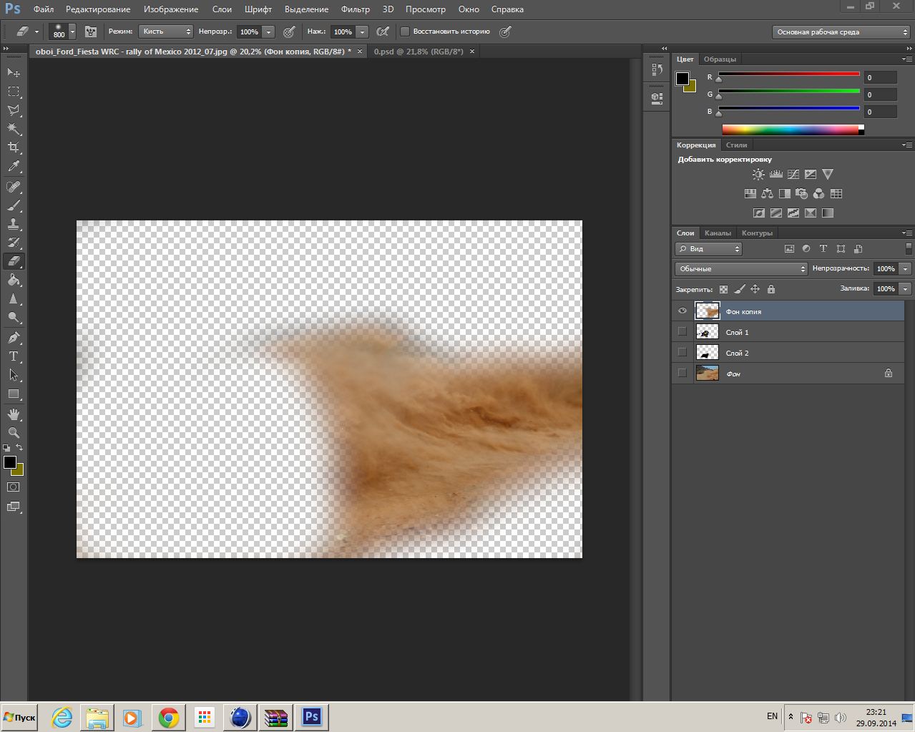Image resolution: width=915 pixels, height=732 pixels.
Task: Activate the Zoom tool
Action: tap(14, 433)
